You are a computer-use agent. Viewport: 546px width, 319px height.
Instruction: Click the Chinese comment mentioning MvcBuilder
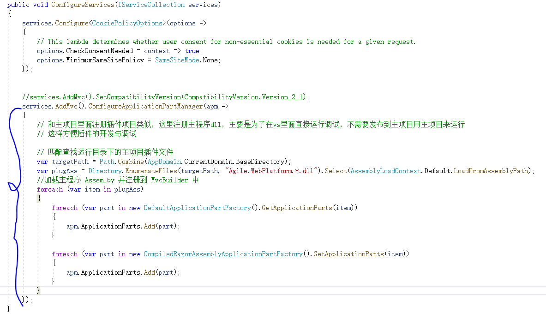tap(118, 180)
